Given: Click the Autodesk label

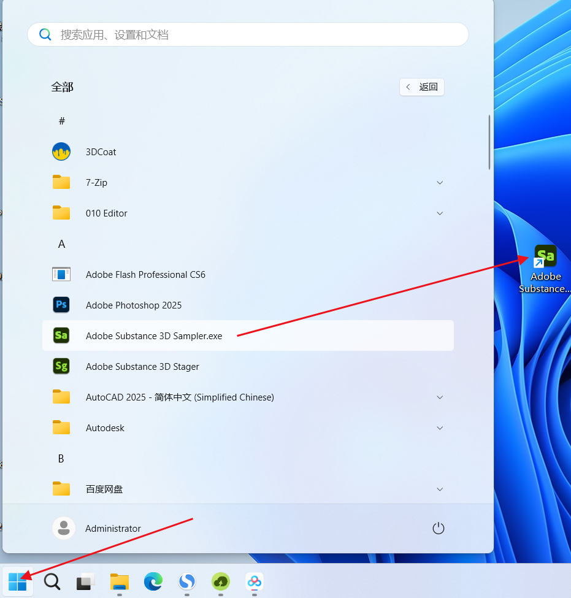Looking at the screenshot, I should tap(105, 428).
